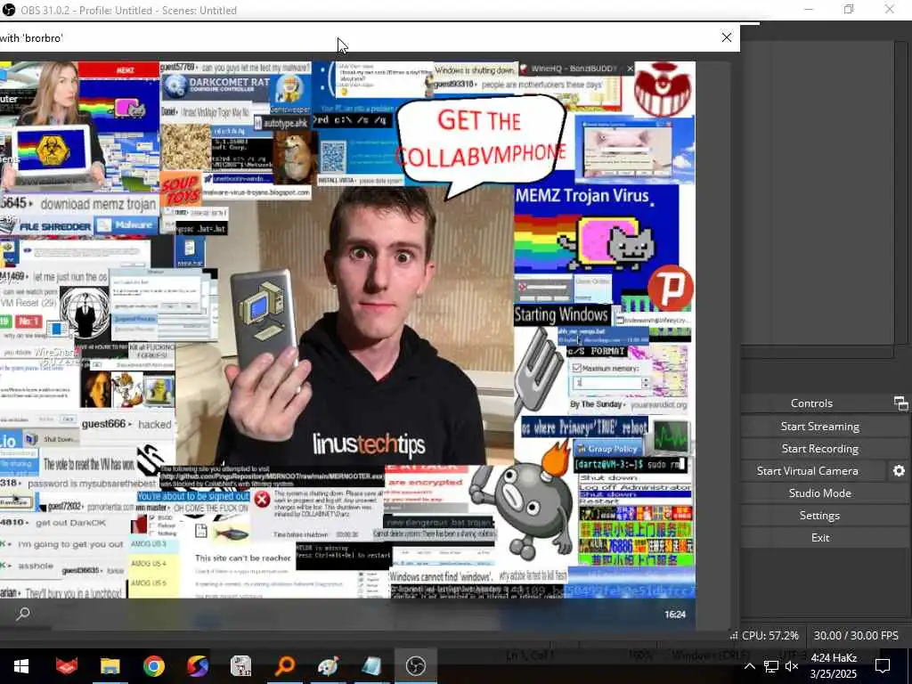Click Start Recording in OBS Controls
Image resolution: width=912 pixels, height=684 pixels.
tap(819, 449)
